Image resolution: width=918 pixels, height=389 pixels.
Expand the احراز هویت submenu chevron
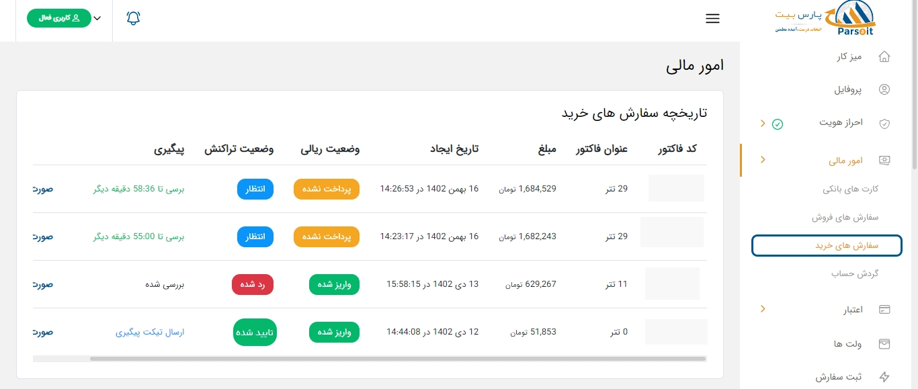pos(763,124)
